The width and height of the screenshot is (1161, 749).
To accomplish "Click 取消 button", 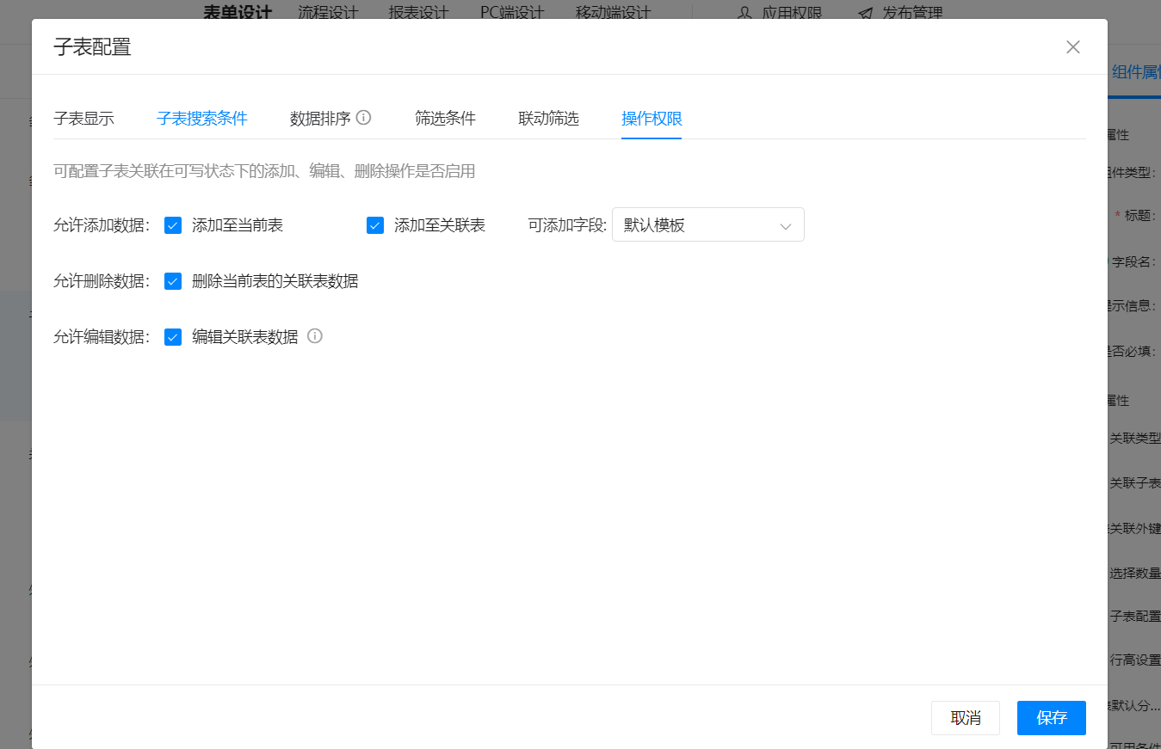I will click(966, 718).
